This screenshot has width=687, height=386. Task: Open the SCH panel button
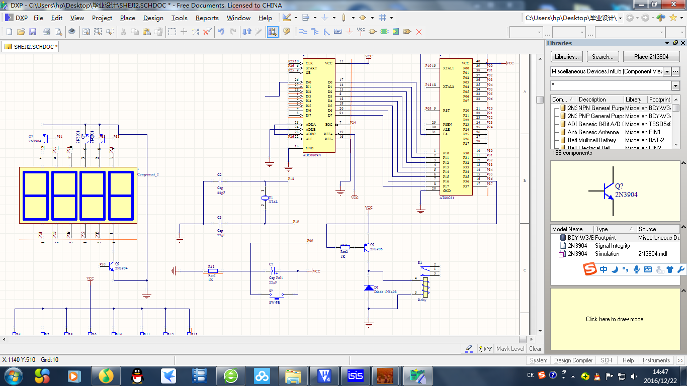(x=607, y=360)
